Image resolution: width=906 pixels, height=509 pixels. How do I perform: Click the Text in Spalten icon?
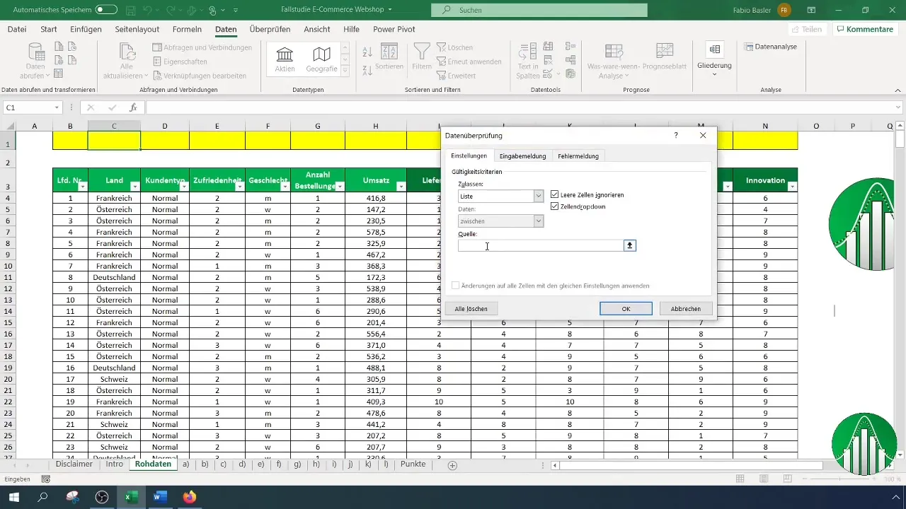tap(528, 61)
